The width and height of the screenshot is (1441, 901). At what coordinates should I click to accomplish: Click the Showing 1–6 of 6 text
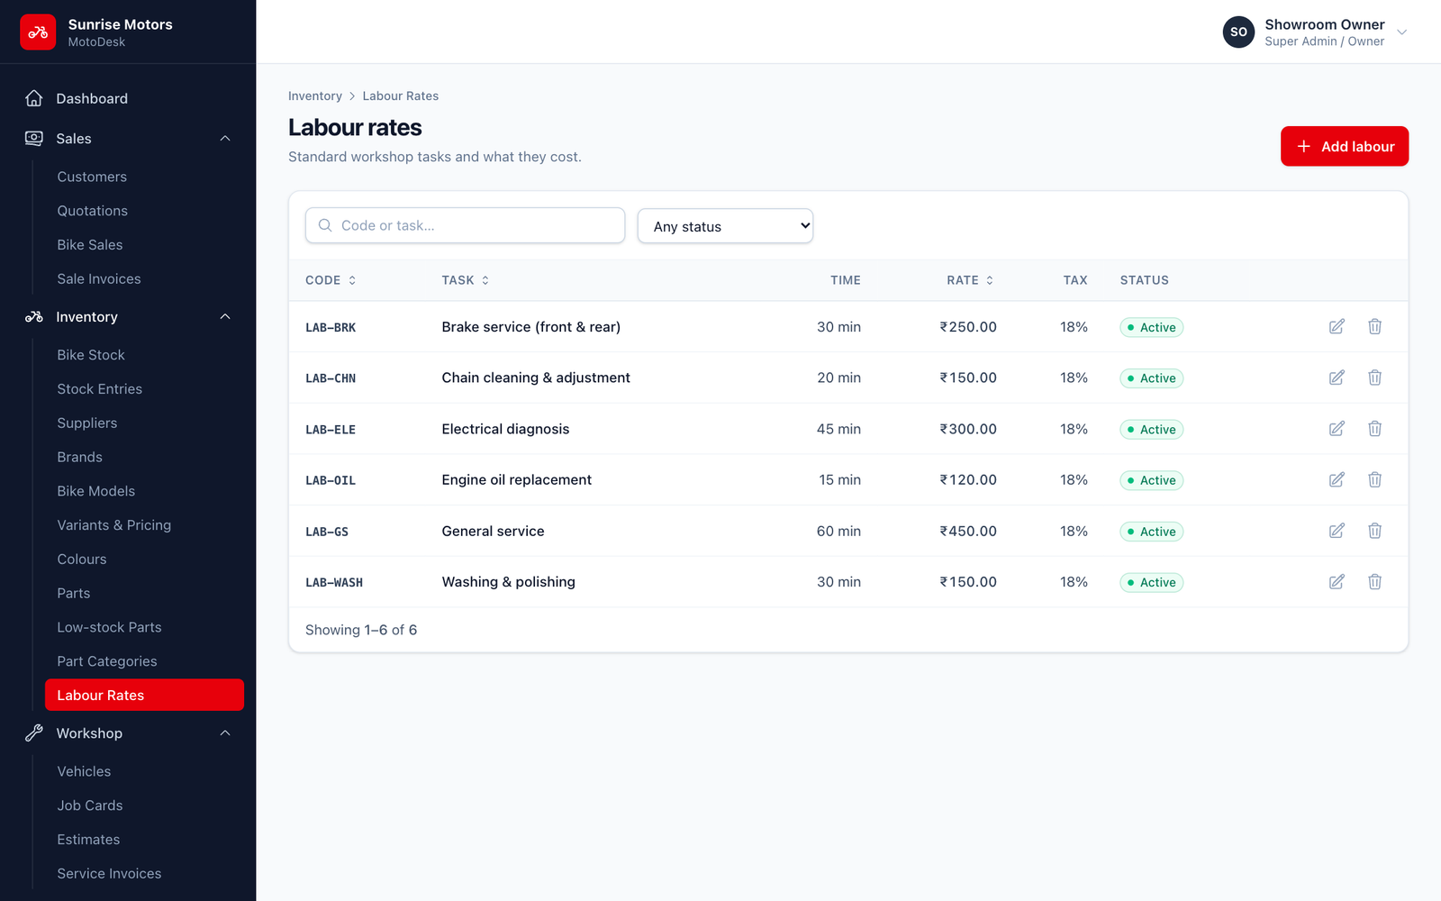[x=361, y=630]
